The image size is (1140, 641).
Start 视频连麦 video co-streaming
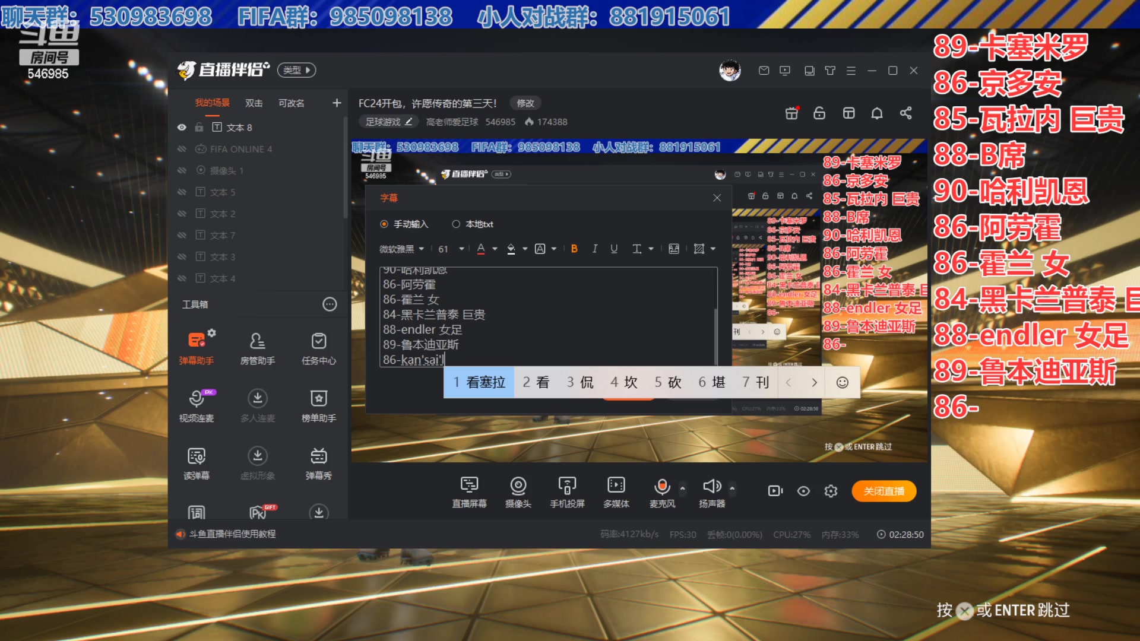(197, 405)
